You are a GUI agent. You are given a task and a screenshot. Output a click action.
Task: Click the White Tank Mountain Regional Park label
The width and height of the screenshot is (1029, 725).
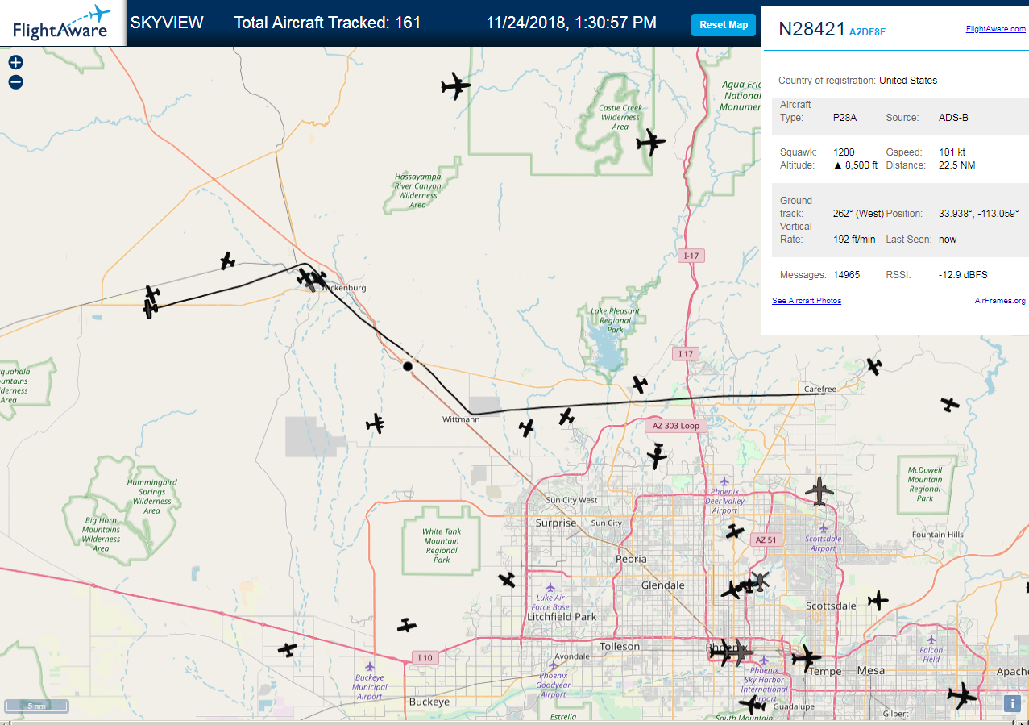(442, 546)
